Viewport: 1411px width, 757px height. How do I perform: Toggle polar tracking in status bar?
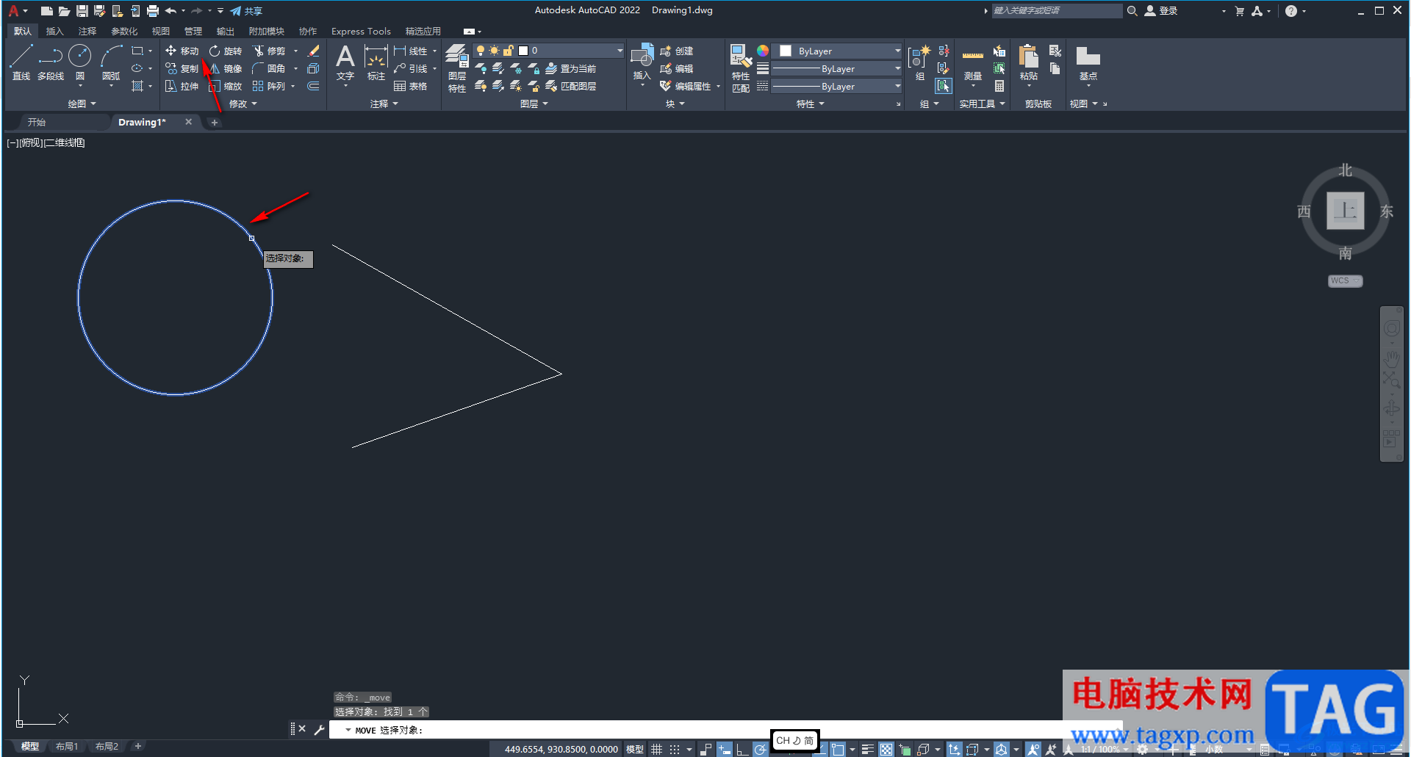click(761, 750)
